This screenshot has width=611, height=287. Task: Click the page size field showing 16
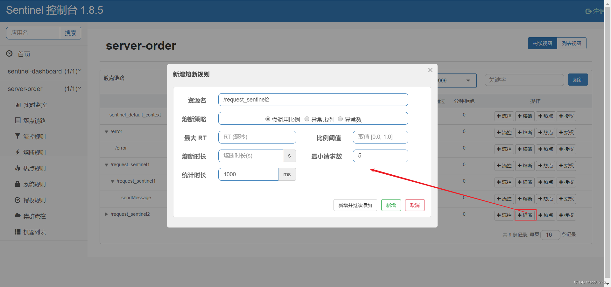(550, 235)
